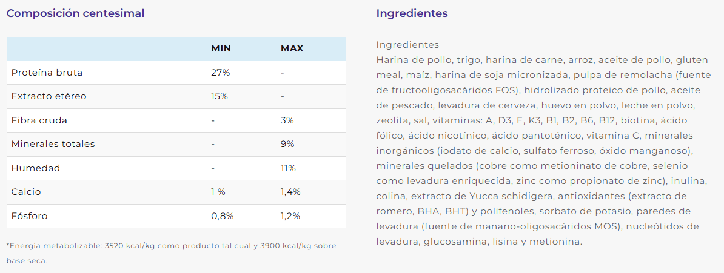Click the 11% humedad maximum value

click(288, 168)
